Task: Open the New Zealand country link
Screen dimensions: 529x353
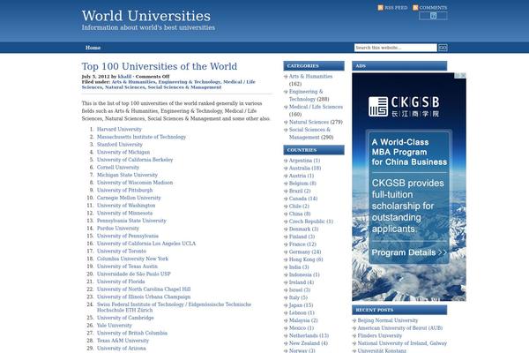Action: point(304,343)
